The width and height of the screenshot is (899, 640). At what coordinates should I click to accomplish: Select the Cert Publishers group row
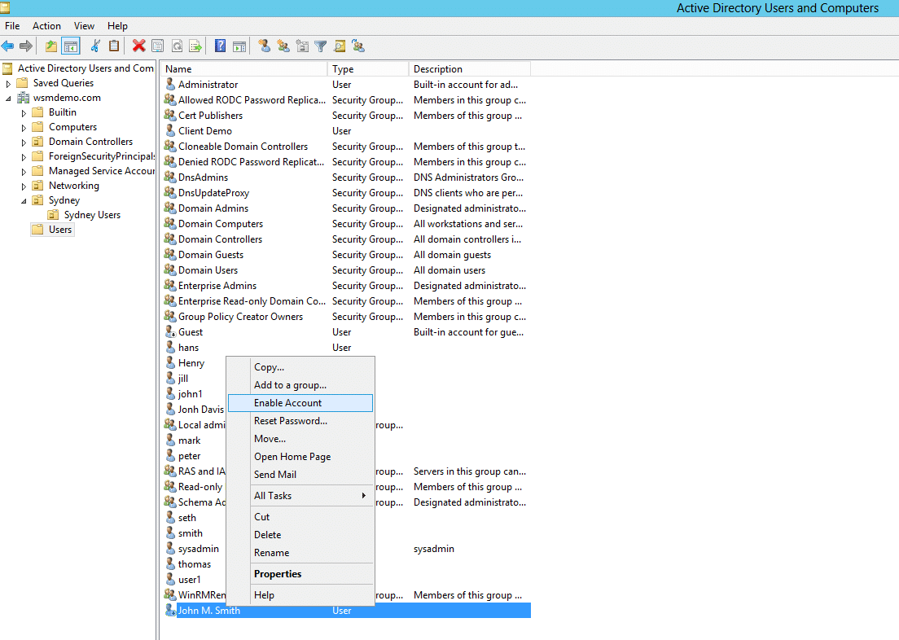(x=346, y=116)
